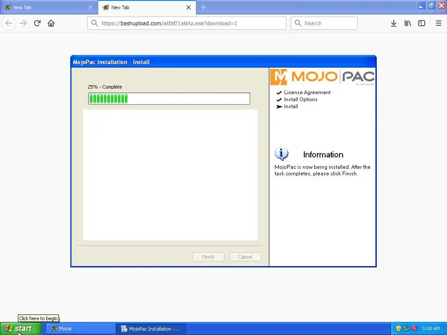The image size is (447, 335).
Task: Click the MojoPac logo banner
Action: pyautogui.click(x=323, y=77)
